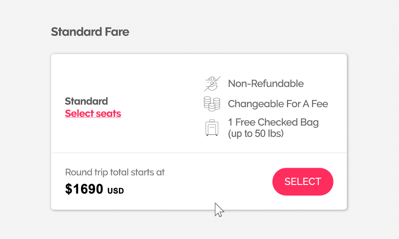Click the Non-Refundable crossed-out hand icon
Screen dimensions: 399x239
pyautogui.click(x=212, y=84)
